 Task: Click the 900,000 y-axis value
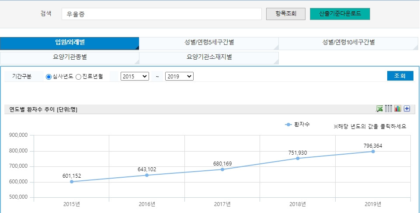pyautogui.click(x=18, y=135)
